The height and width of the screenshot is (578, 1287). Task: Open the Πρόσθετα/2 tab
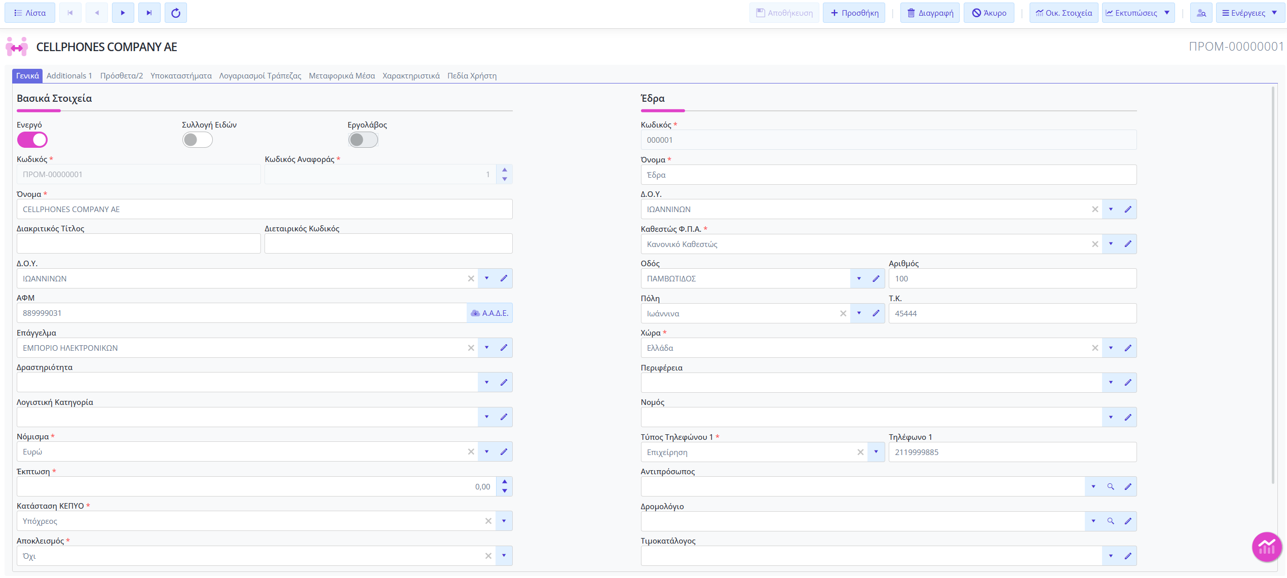pos(122,75)
